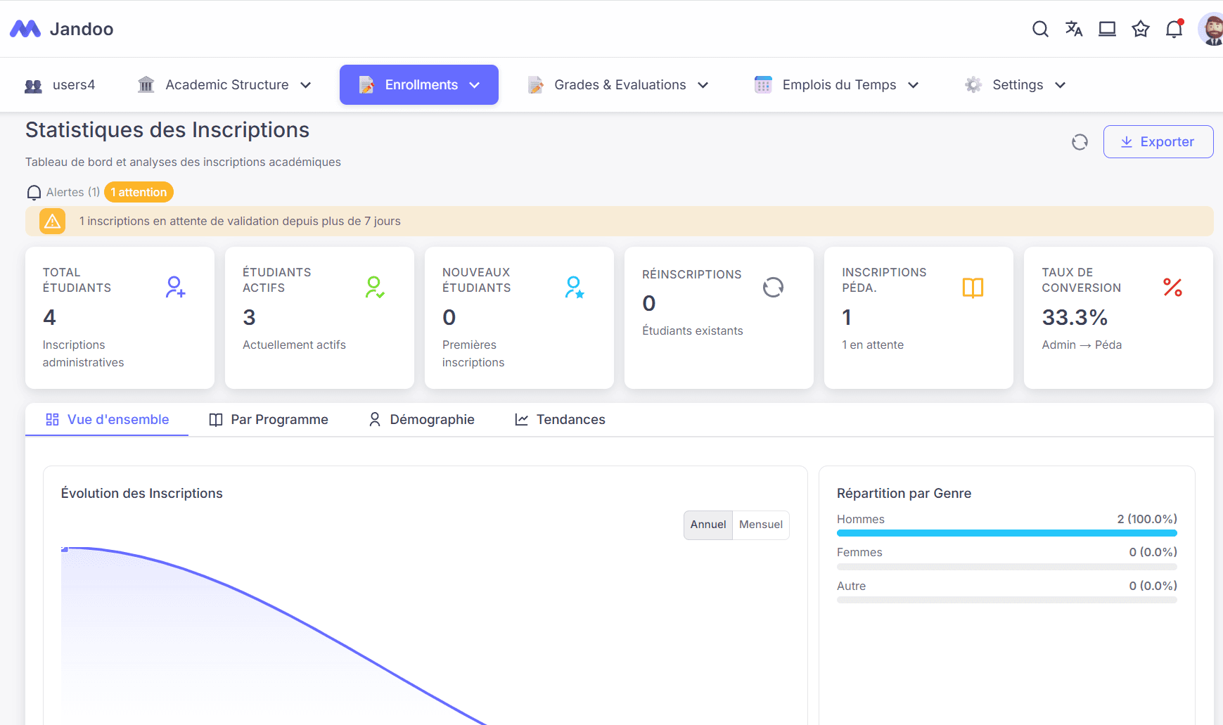1223x725 pixels.
Task: Click the circular arrows icon on Réinscriptions card
Action: tap(774, 287)
